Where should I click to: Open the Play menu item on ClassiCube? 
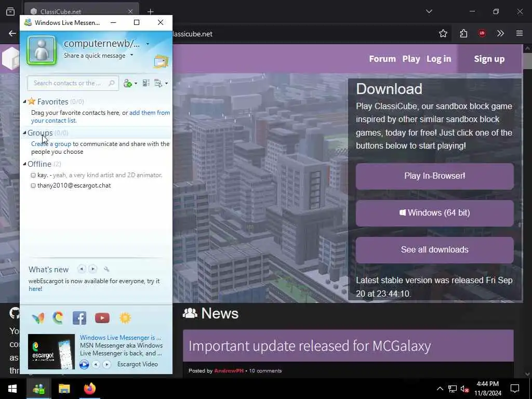411,59
